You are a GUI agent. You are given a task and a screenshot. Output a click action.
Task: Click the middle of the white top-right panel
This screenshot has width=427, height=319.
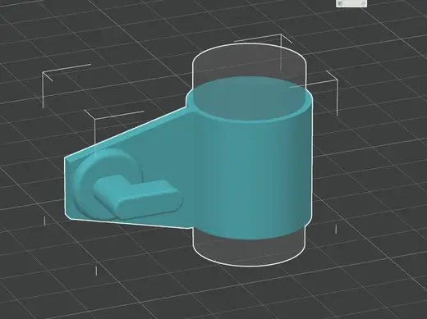tap(351, 3)
